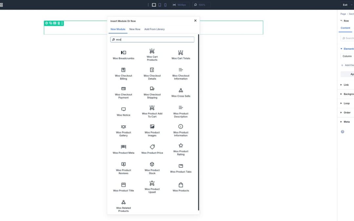Duplicate the row from its green toolbar
354x221 pixels.
[x=51, y=23]
